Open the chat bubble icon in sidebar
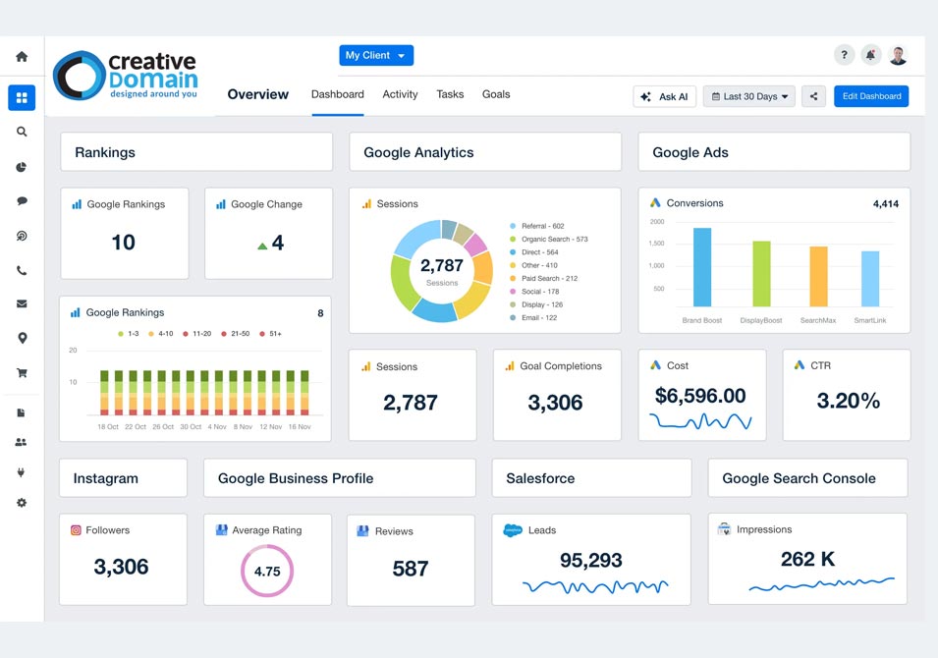938x658 pixels. coord(22,201)
